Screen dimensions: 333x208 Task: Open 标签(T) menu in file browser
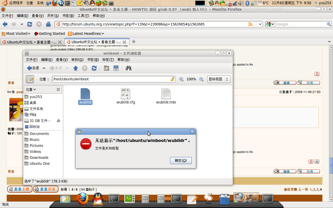click(x=108, y=60)
